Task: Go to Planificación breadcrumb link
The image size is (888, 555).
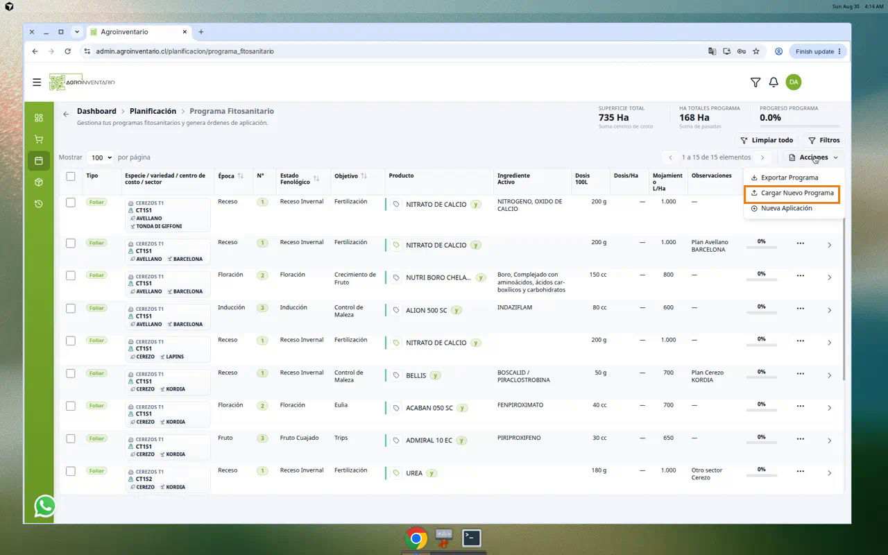Action: click(x=153, y=111)
